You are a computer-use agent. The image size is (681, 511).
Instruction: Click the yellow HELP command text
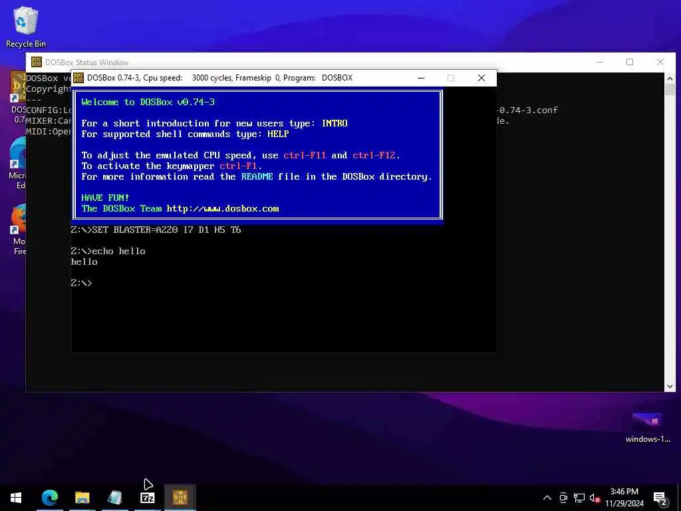click(x=278, y=134)
